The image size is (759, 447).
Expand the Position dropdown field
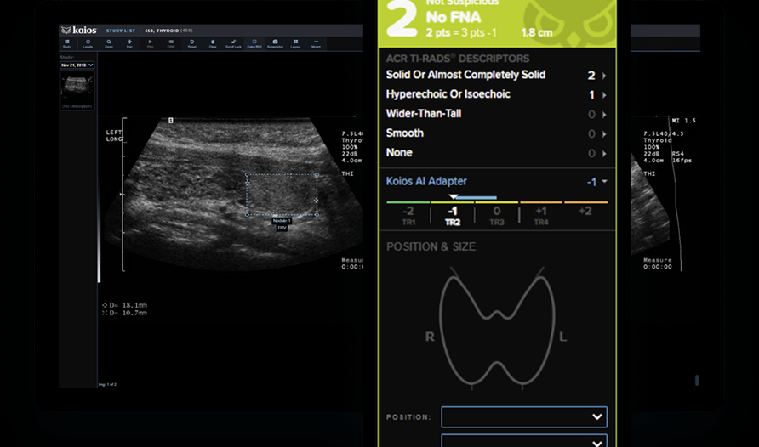pos(523,416)
